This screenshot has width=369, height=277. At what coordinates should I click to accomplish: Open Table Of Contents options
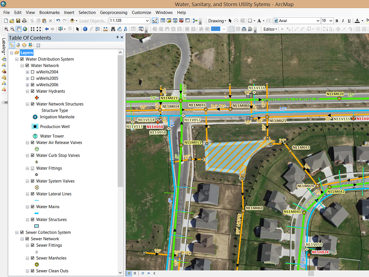pyautogui.click(x=38, y=45)
